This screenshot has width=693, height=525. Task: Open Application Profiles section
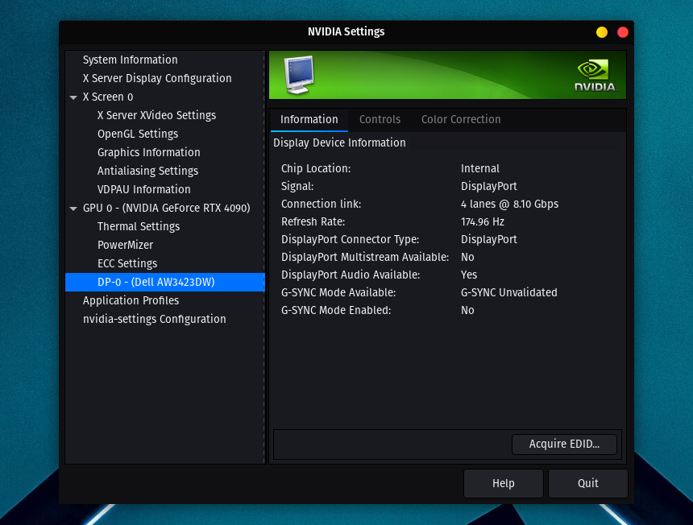click(130, 300)
